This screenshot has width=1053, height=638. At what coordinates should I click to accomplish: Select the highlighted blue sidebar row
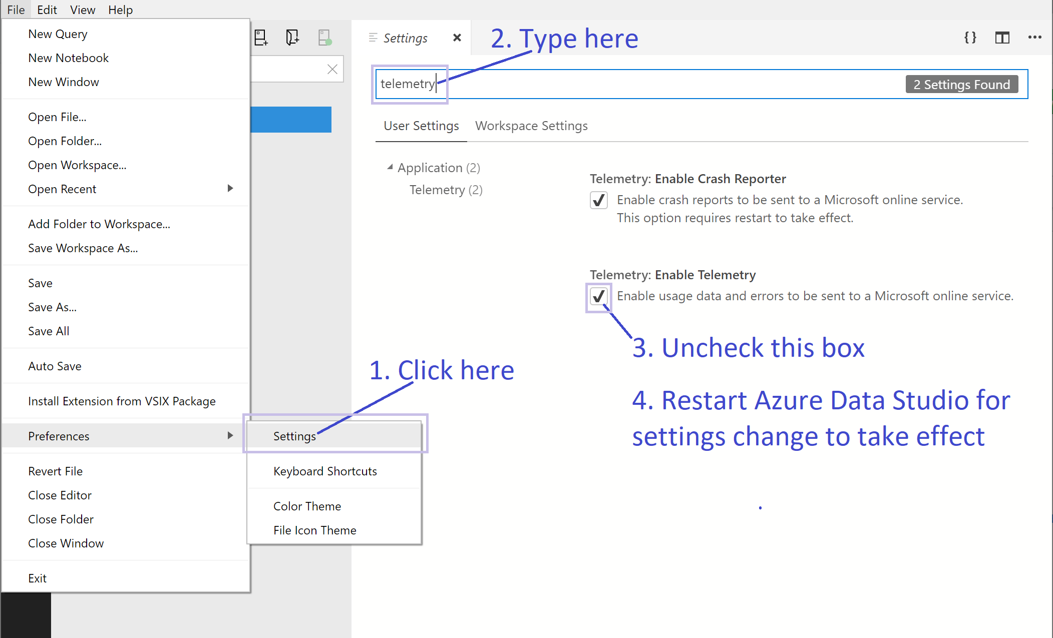pos(291,120)
